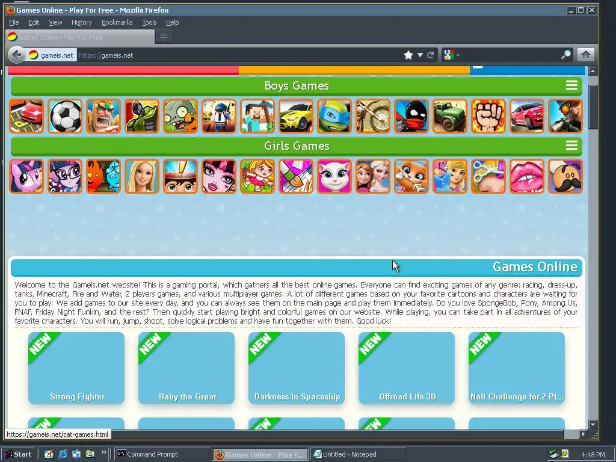Open the purple pony game icon
The height and width of the screenshot is (462, 616).
[26, 176]
